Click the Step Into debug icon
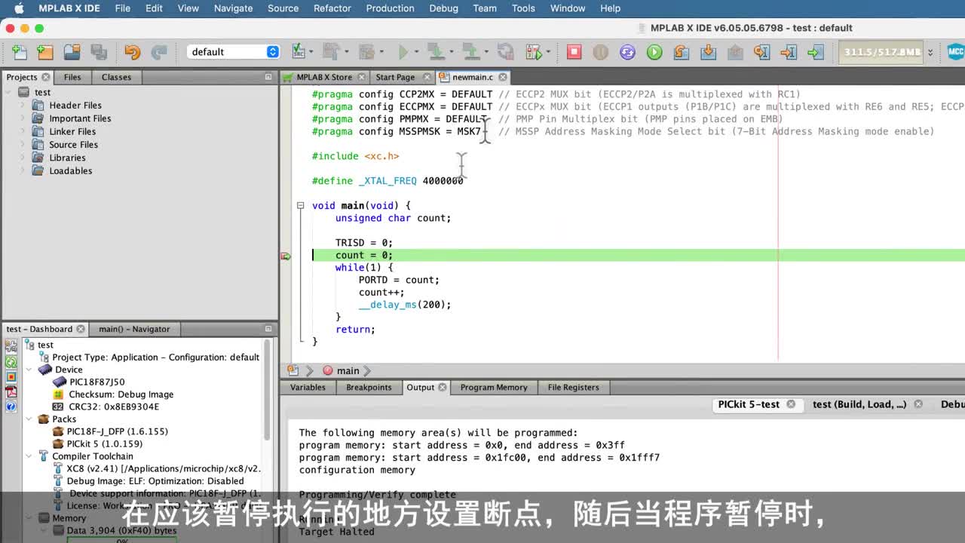Viewport: 965px width, 543px height. click(x=708, y=52)
